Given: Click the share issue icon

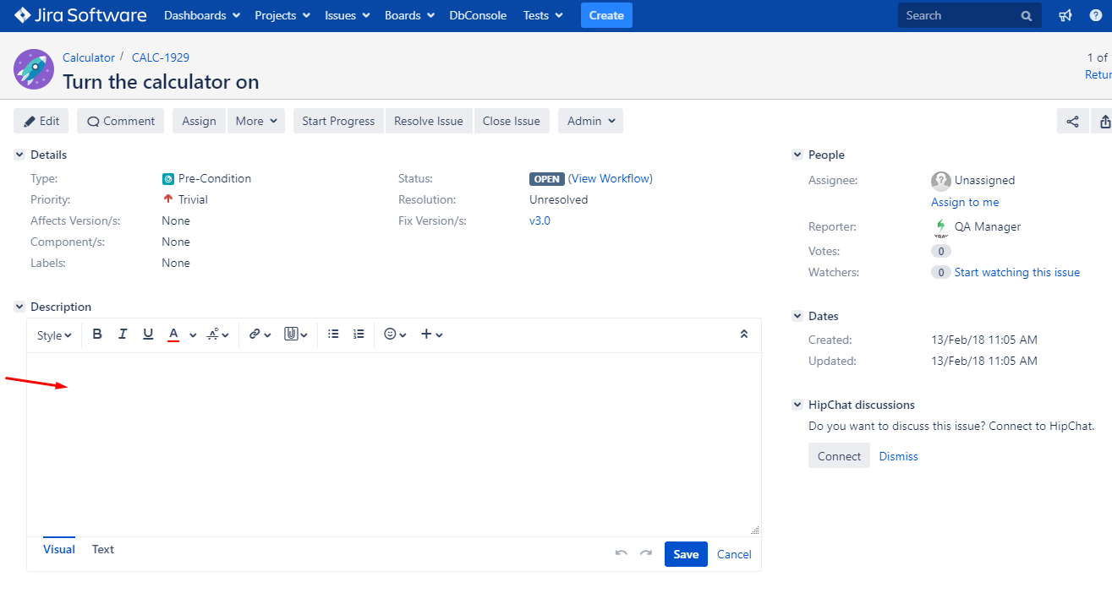Looking at the screenshot, I should (x=1072, y=121).
